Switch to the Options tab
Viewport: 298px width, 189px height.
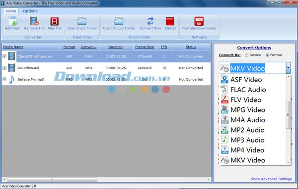[30, 11]
